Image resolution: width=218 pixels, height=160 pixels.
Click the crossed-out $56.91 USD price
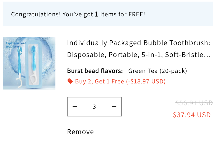coord(194,103)
